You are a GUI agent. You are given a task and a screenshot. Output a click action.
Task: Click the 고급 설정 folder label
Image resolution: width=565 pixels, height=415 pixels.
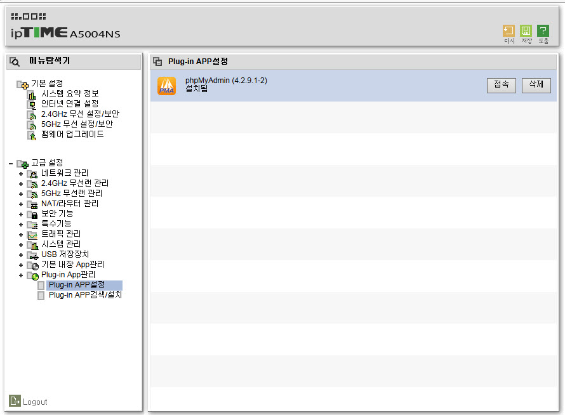47,163
